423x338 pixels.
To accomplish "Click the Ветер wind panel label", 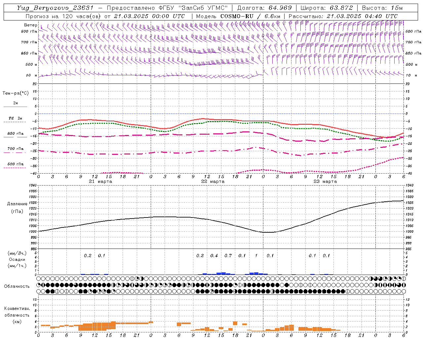I will point(30,25).
